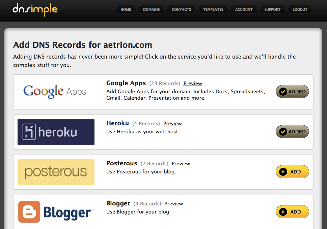Image resolution: width=327 pixels, height=229 pixels.
Task: Toggle the Heroku ADDED button
Action: (x=292, y=132)
